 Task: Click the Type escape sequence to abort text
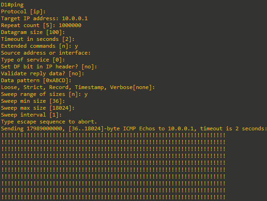click(x=49, y=122)
